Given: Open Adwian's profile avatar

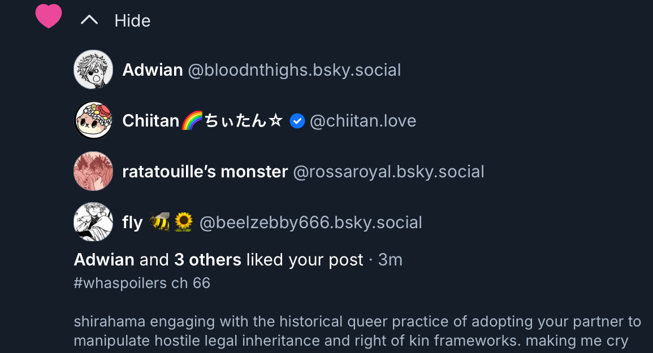Looking at the screenshot, I should point(93,69).
